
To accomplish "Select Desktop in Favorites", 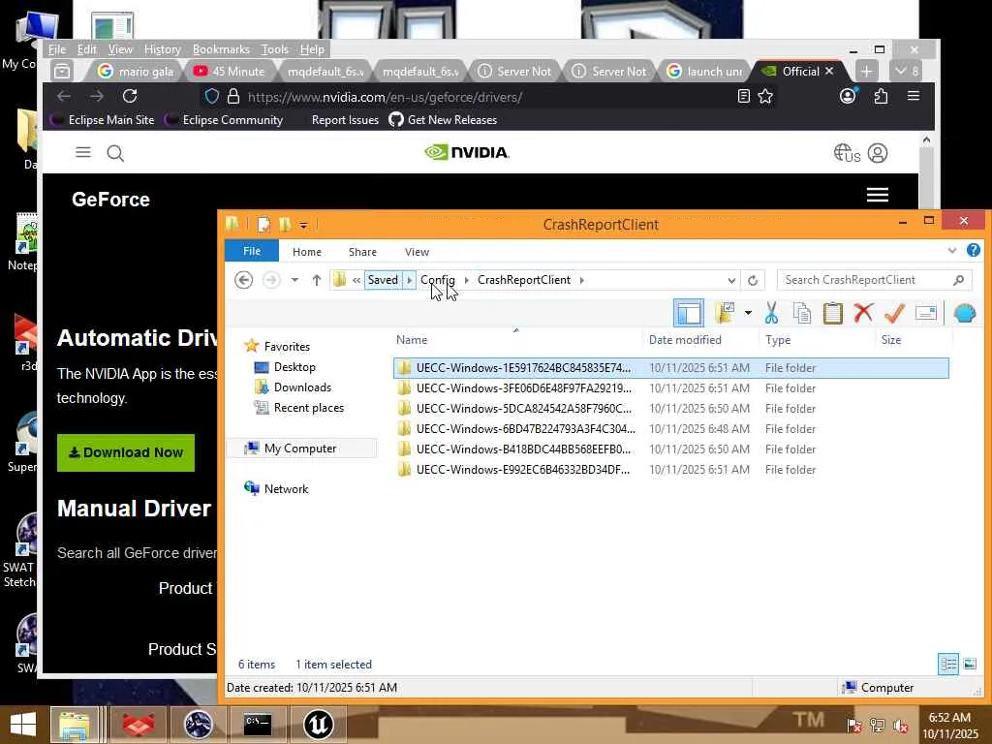I will click(294, 367).
